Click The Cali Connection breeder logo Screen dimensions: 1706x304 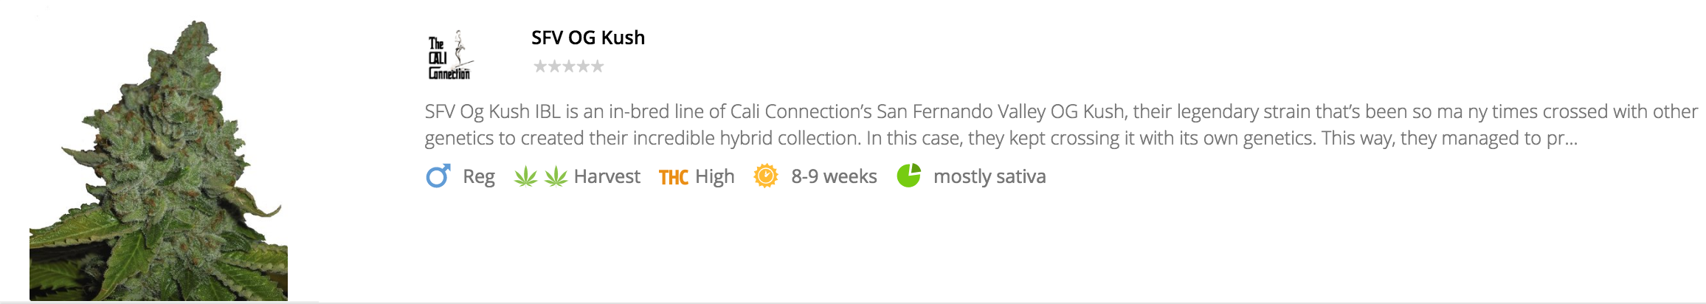(x=449, y=55)
